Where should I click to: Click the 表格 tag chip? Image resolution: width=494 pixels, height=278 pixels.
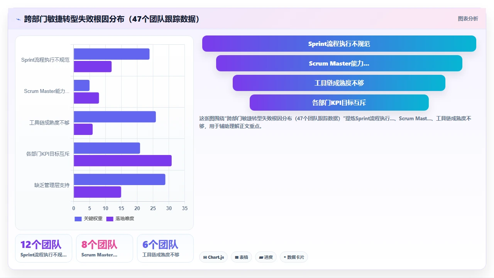241,257
